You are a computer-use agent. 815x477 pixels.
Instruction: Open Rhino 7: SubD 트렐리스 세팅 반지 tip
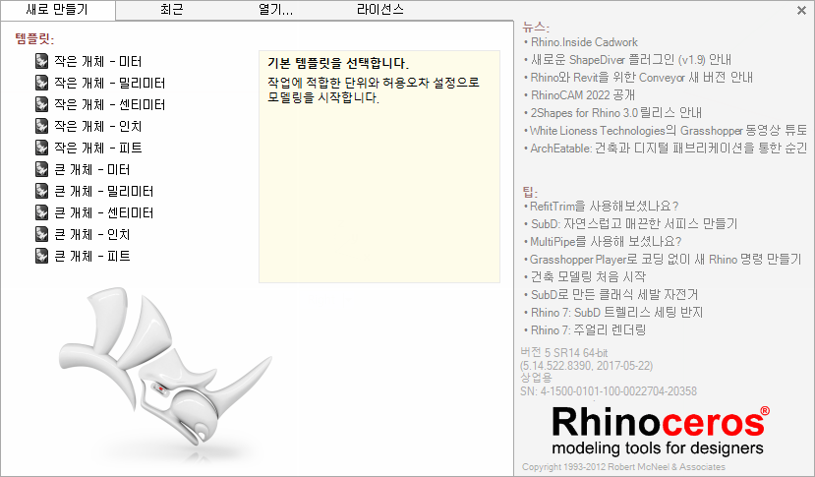click(x=616, y=312)
